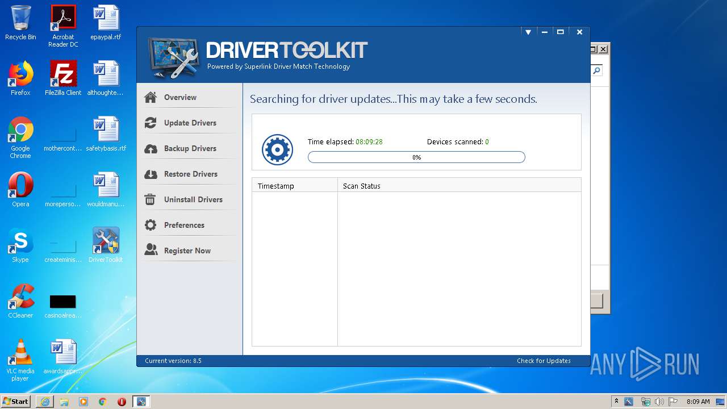Click the Backup Drivers cloud icon
727x409 pixels.
[151, 148]
